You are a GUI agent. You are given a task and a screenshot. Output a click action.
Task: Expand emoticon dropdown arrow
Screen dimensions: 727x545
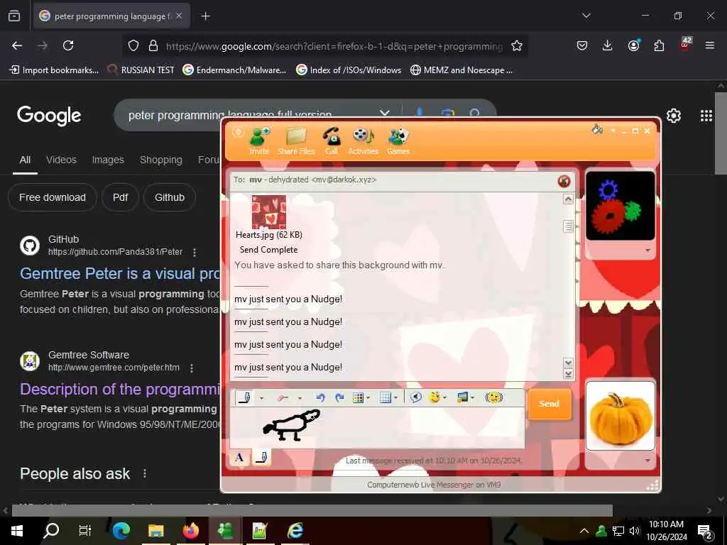[444, 397]
